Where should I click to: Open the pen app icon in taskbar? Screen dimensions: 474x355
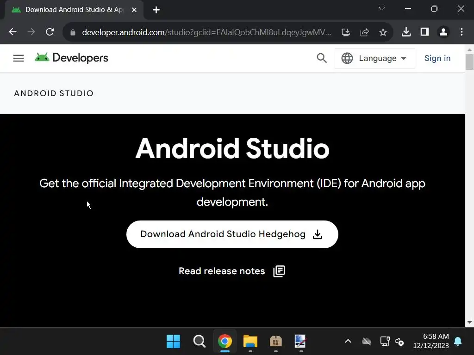coord(301,342)
